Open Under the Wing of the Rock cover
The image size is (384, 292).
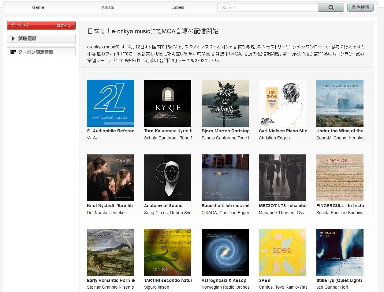[340, 103]
